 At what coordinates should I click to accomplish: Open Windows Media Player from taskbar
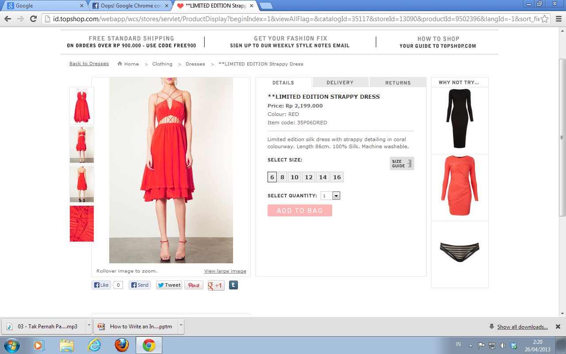39,345
